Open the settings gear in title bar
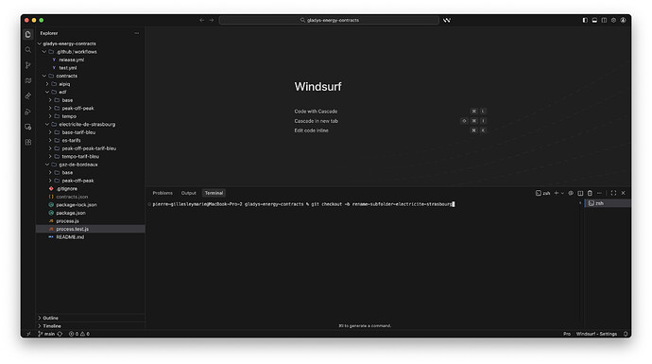Image resolution: width=652 pixels, height=364 pixels. click(613, 20)
